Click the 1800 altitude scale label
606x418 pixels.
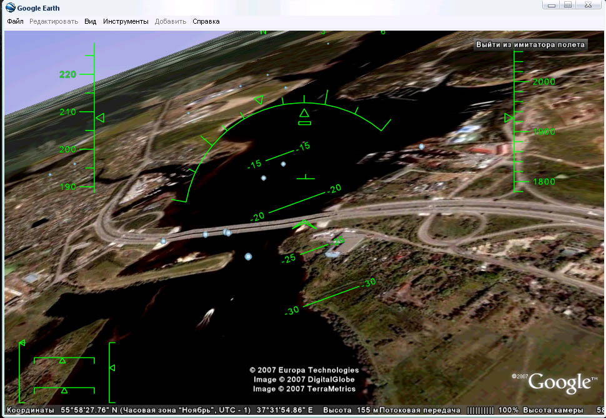pos(544,181)
